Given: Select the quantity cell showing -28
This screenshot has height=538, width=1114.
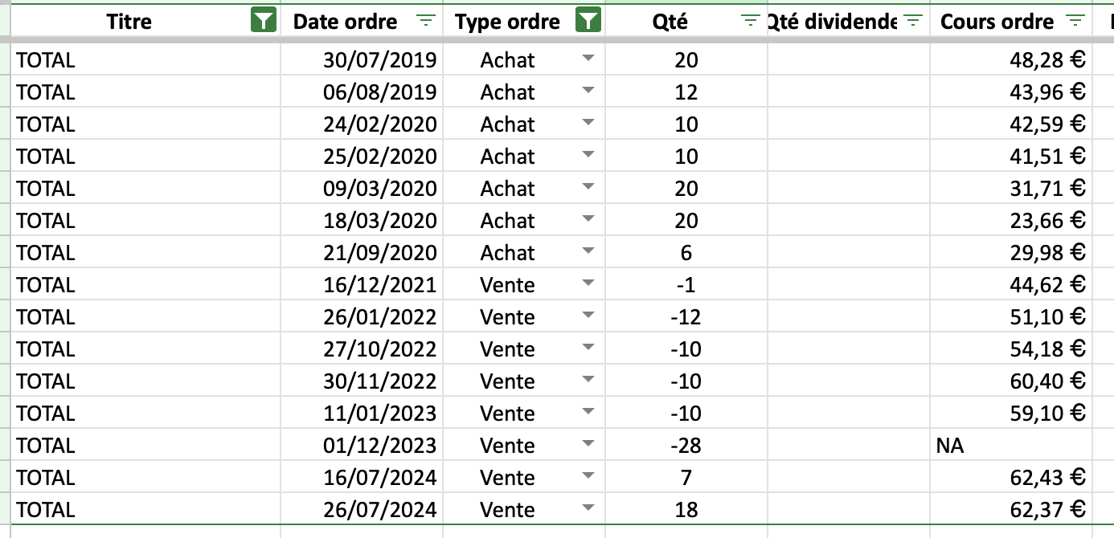Looking at the screenshot, I should [686, 446].
